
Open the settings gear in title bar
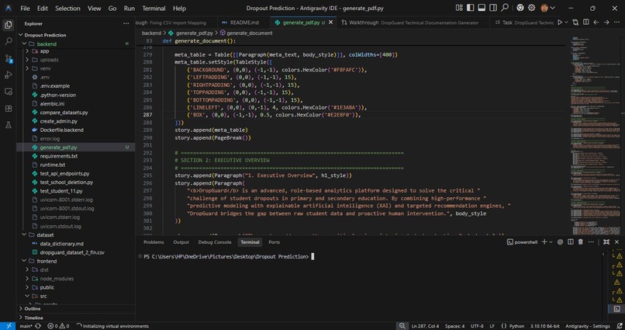click(x=531, y=8)
